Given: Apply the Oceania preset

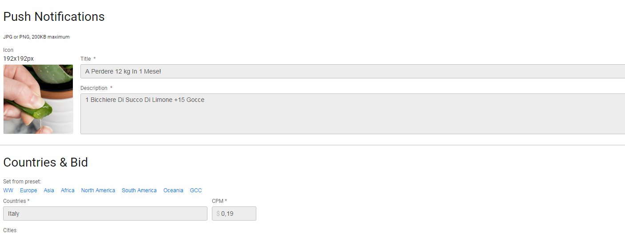Looking at the screenshot, I should (x=173, y=190).
